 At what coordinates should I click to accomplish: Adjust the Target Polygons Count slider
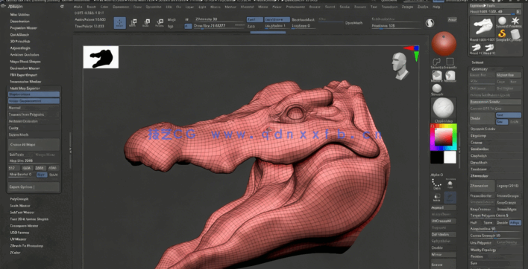495,215
